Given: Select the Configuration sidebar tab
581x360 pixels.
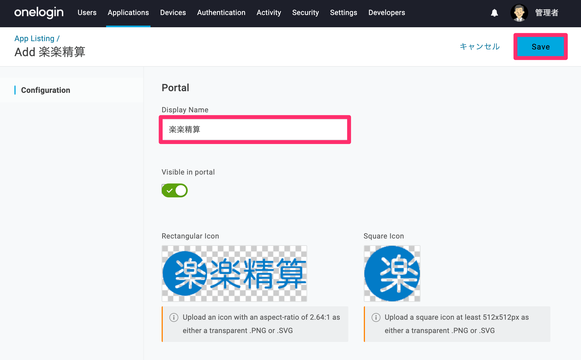Looking at the screenshot, I should tap(46, 90).
